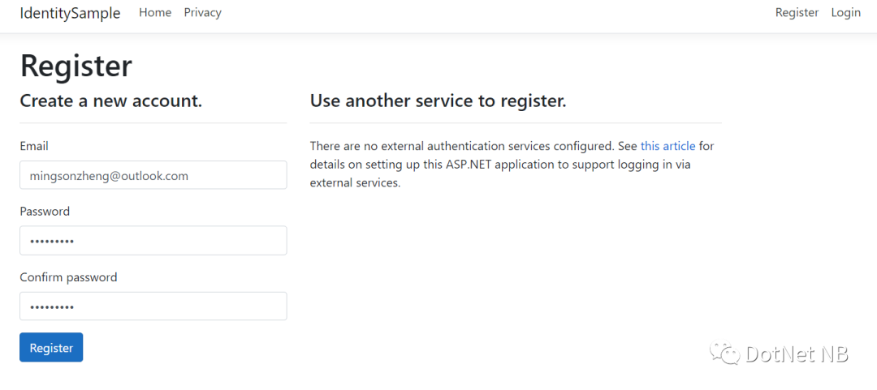Click the Email field label
877x390 pixels.
coord(34,146)
